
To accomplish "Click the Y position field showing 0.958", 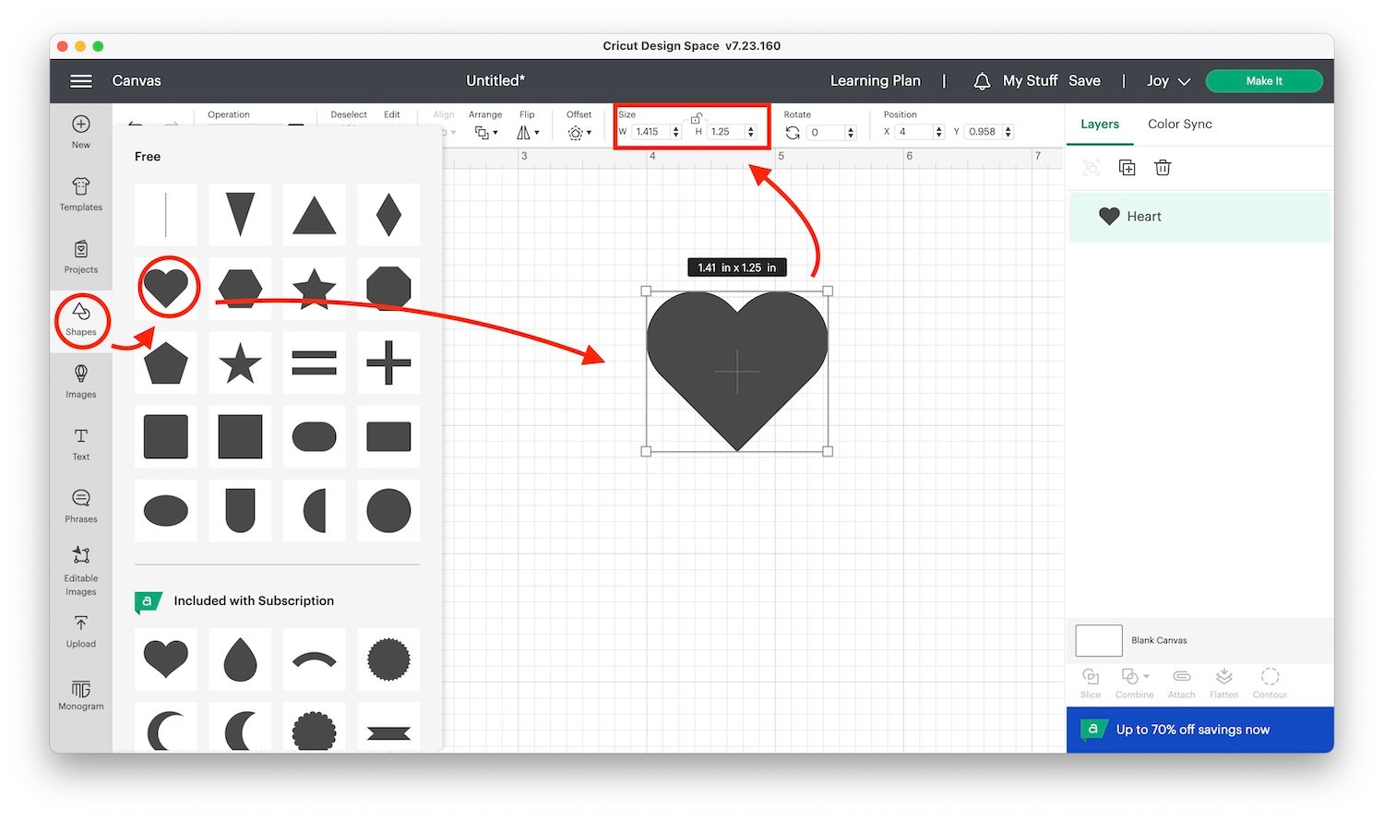I will 984,133.
